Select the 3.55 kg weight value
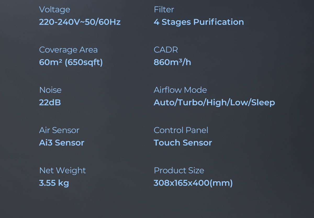The height and width of the screenshot is (218, 314). click(54, 183)
